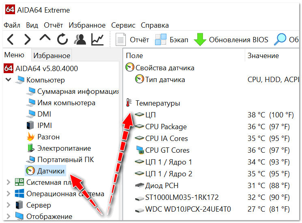Open the users silhouette toolbar icon
The image size is (302, 223).
[80, 39]
